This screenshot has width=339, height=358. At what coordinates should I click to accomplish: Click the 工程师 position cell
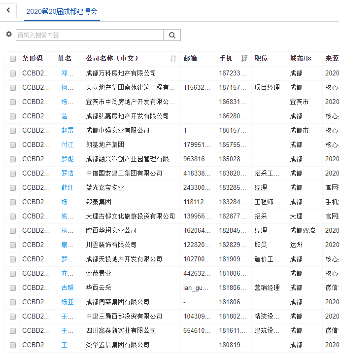point(264,202)
